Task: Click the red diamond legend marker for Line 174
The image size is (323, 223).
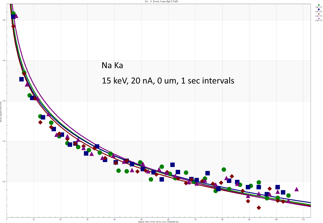Action: point(319,14)
